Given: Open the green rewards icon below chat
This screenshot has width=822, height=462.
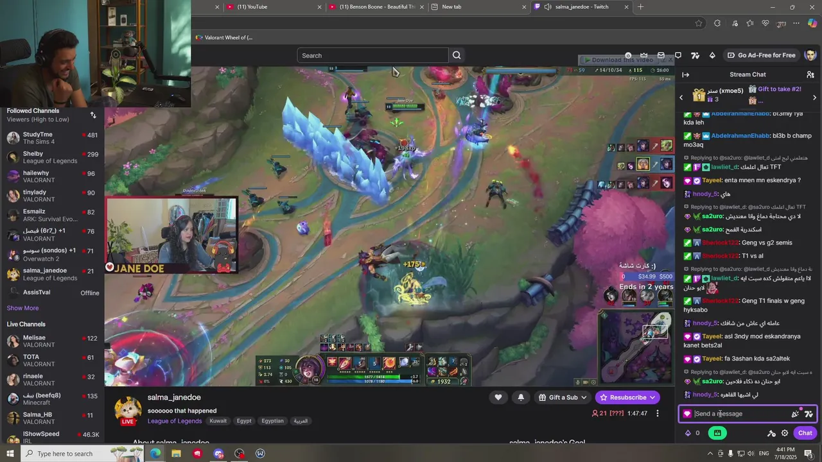Looking at the screenshot, I should click(717, 433).
